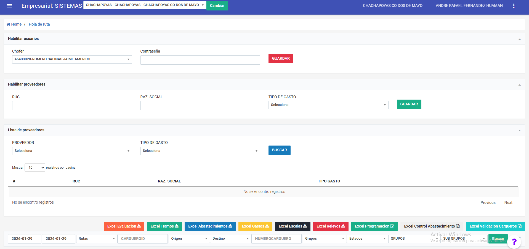Open the Chofer dropdown
Image resolution: width=529 pixels, height=249 pixels.
click(x=72, y=59)
